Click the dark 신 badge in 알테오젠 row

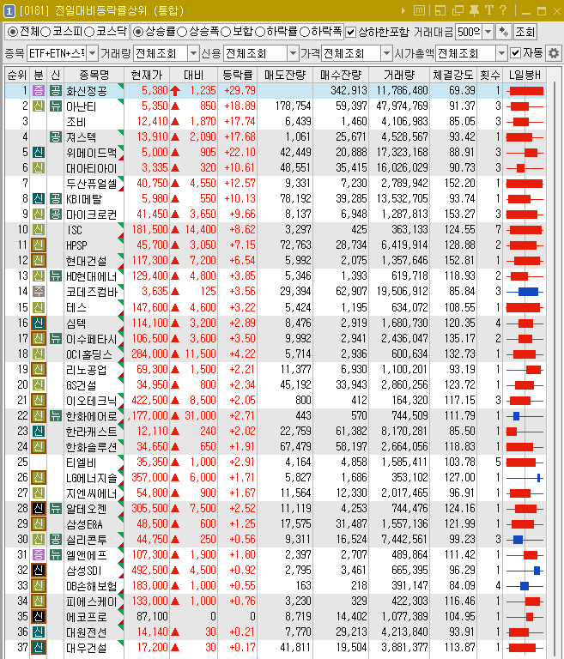pos(39,509)
